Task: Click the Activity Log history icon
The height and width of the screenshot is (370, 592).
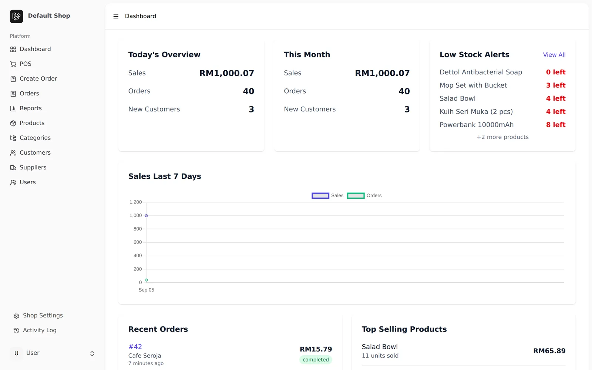Action: [16, 330]
